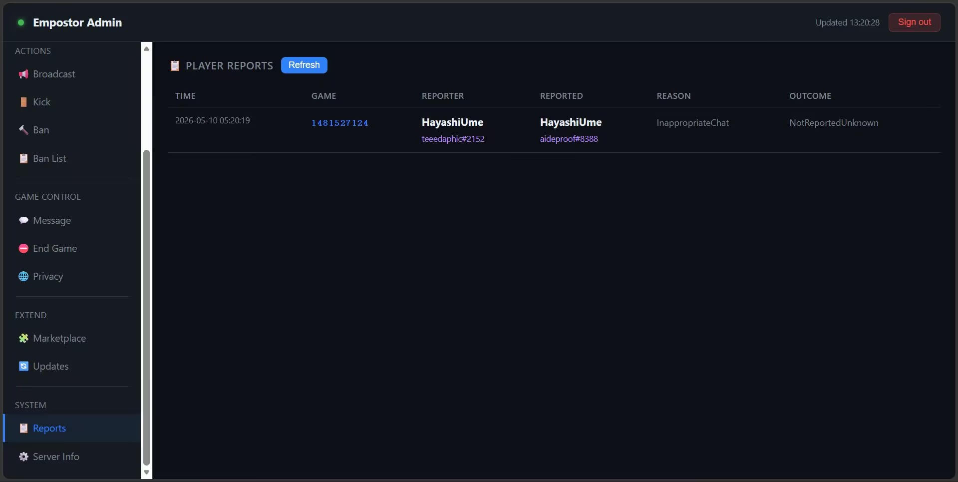Open the Message menu label
Screen dimensions: 958x482
click(52, 220)
